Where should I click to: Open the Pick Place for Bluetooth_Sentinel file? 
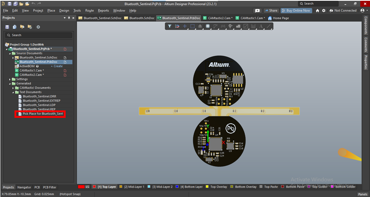click(42, 114)
